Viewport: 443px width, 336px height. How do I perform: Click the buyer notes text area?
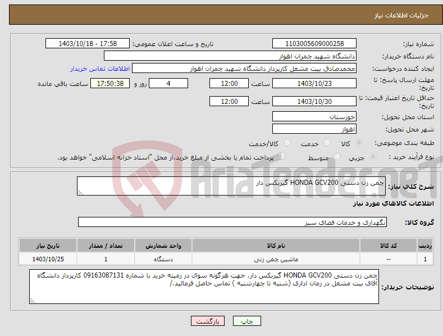(204, 287)
